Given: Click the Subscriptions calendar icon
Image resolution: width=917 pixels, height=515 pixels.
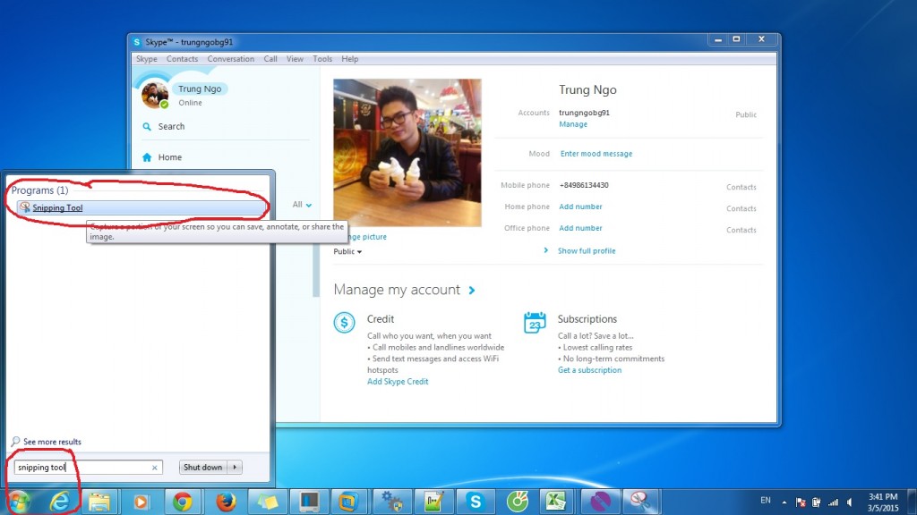Looking at the screenshot, I should point(535,322).
